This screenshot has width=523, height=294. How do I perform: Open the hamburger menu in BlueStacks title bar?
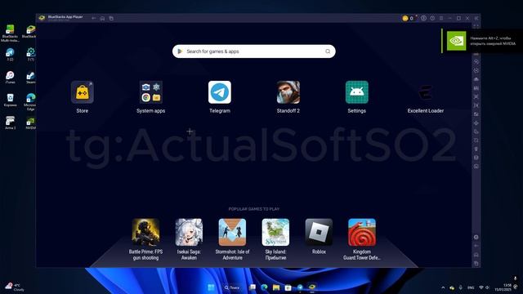(441, 18)
